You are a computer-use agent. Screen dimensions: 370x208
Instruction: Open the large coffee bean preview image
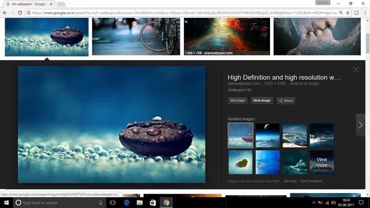(x=112, y=125)
